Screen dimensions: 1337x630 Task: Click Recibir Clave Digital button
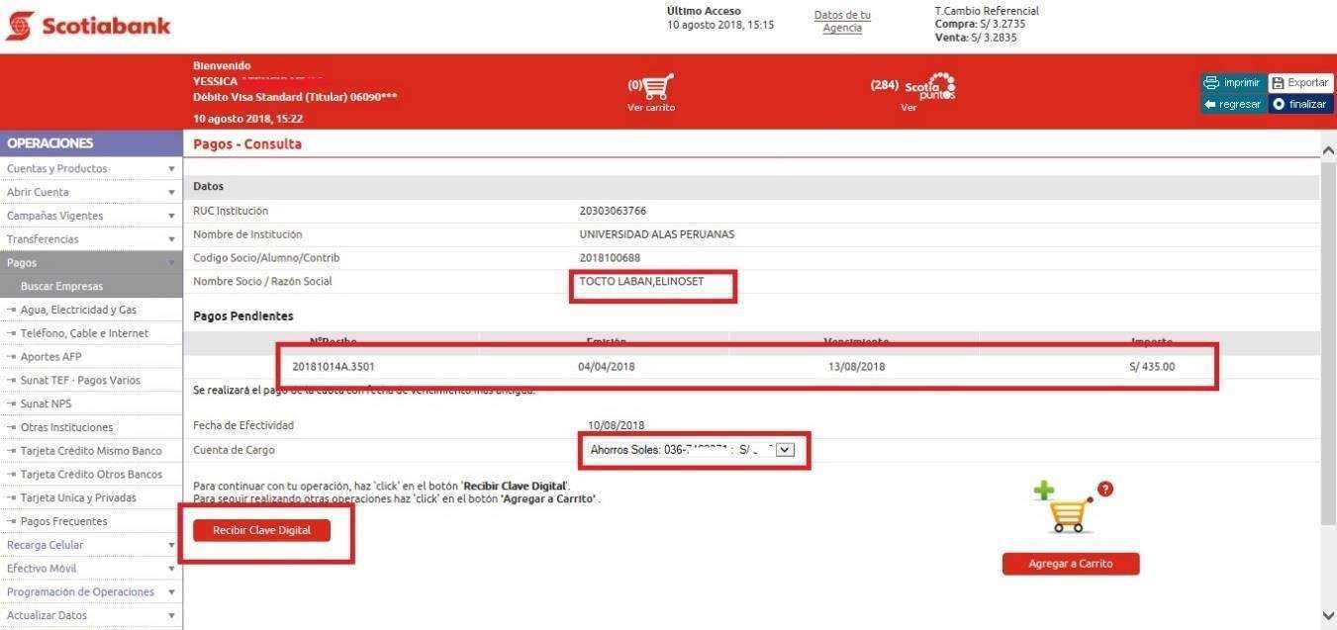(262, 530)
